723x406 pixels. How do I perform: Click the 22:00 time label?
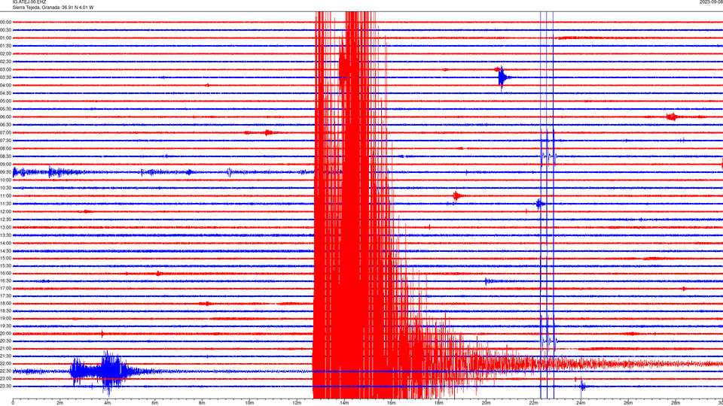pyautogui.click(x=5, y=364)
